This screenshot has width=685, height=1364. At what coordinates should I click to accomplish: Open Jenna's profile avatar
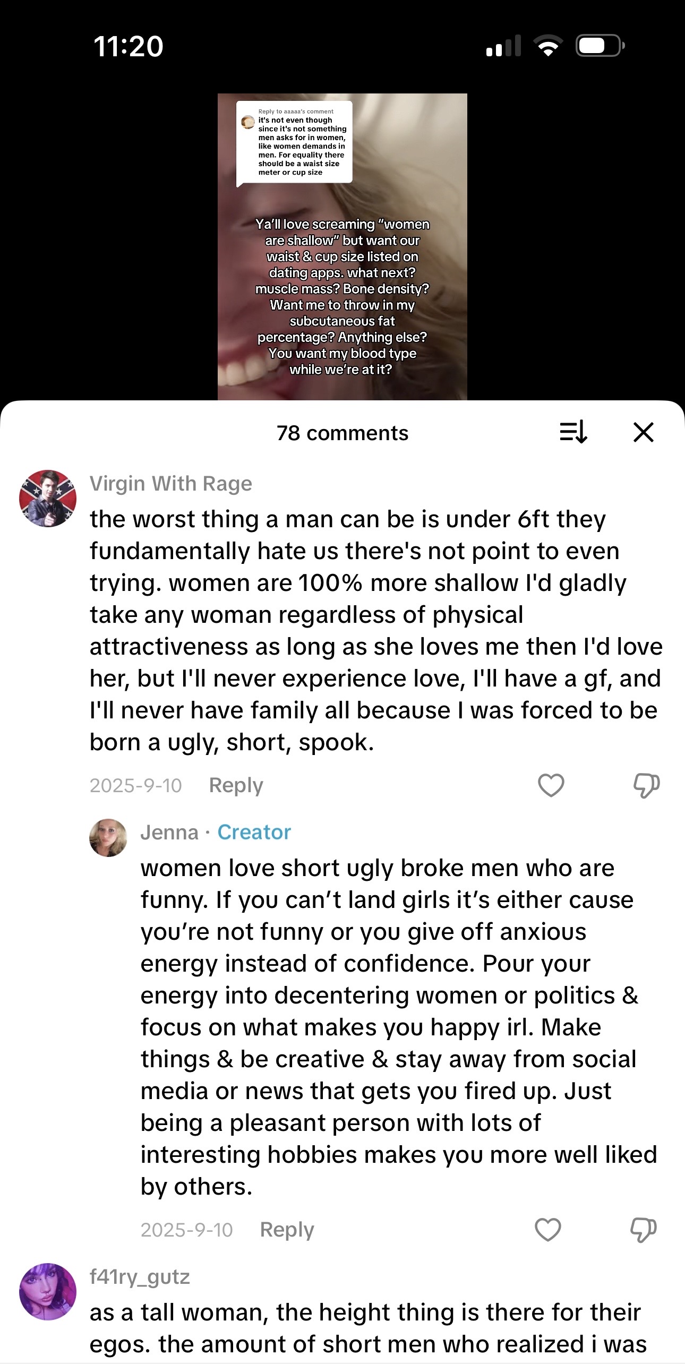[x=108, y=837]
